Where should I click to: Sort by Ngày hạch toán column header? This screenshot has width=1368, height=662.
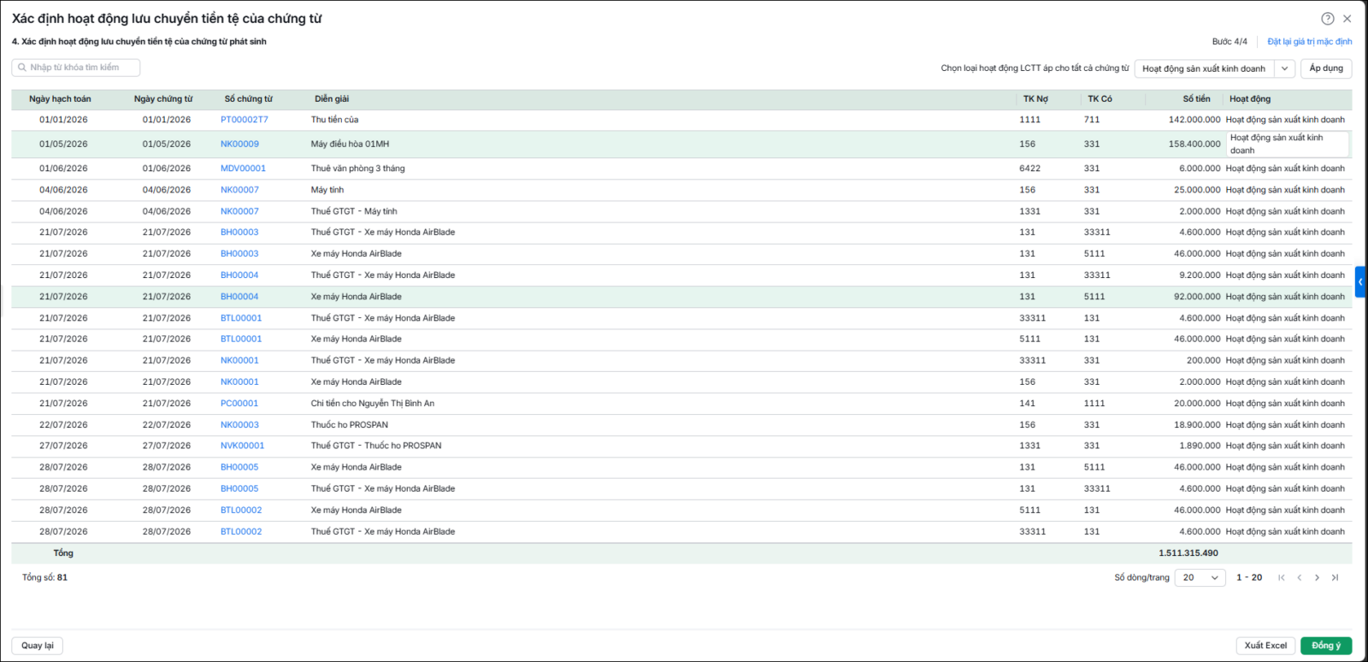pyautogui.click(x=60, y=99)
